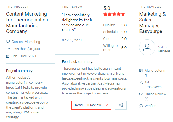Click the project title heading

27,22
